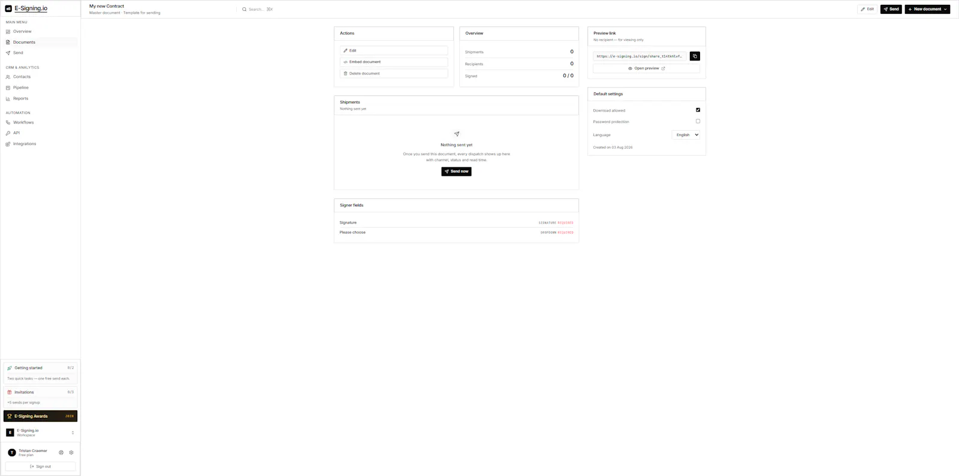Open the Getting started card

click(x=40, y=373)
